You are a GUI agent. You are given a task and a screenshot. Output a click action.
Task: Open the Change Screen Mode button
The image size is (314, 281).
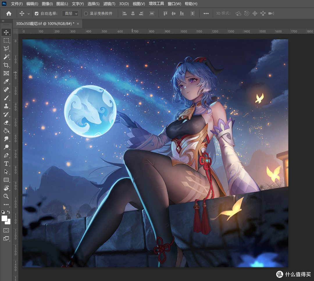tap(6, 239)
